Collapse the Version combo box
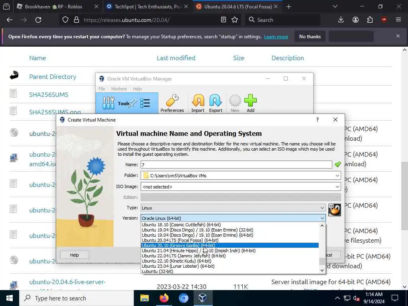The width and height of the screenshot is (408, 306). [322, 218]
